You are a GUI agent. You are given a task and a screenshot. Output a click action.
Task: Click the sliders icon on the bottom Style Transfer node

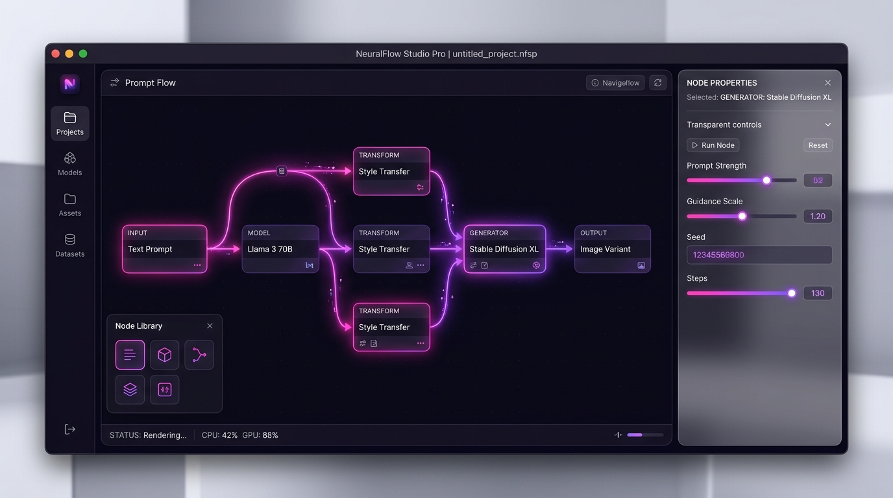[x=363, y=344]
